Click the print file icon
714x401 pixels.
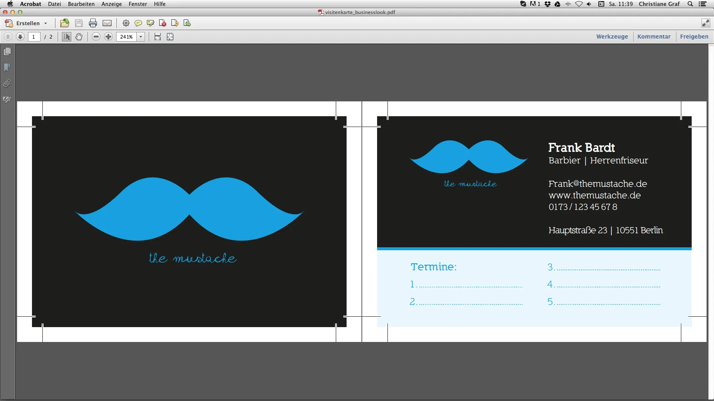click(x=93, y=23)
